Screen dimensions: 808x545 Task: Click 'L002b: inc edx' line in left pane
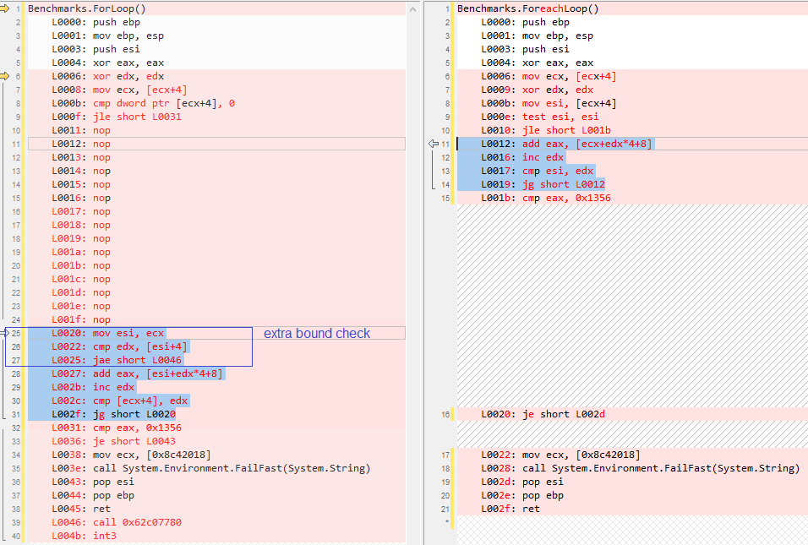(x=93, y=387)
